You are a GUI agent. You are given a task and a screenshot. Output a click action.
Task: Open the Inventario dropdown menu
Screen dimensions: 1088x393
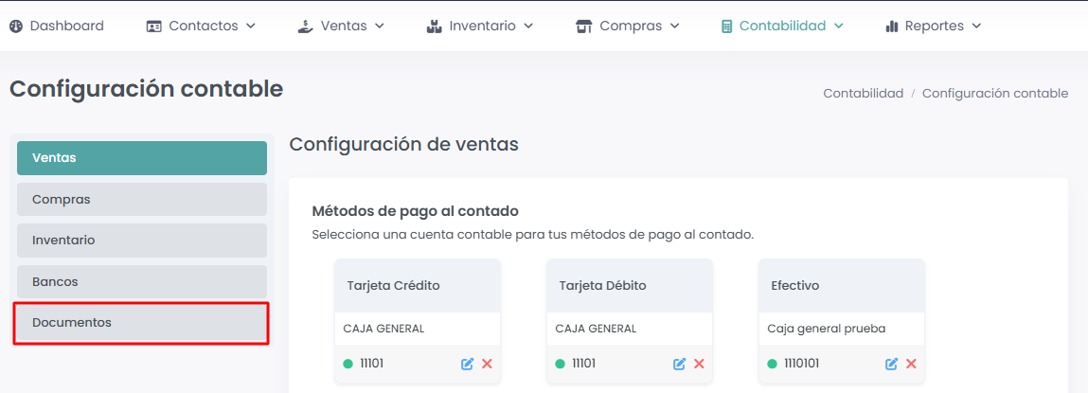(x=480, y=27)
